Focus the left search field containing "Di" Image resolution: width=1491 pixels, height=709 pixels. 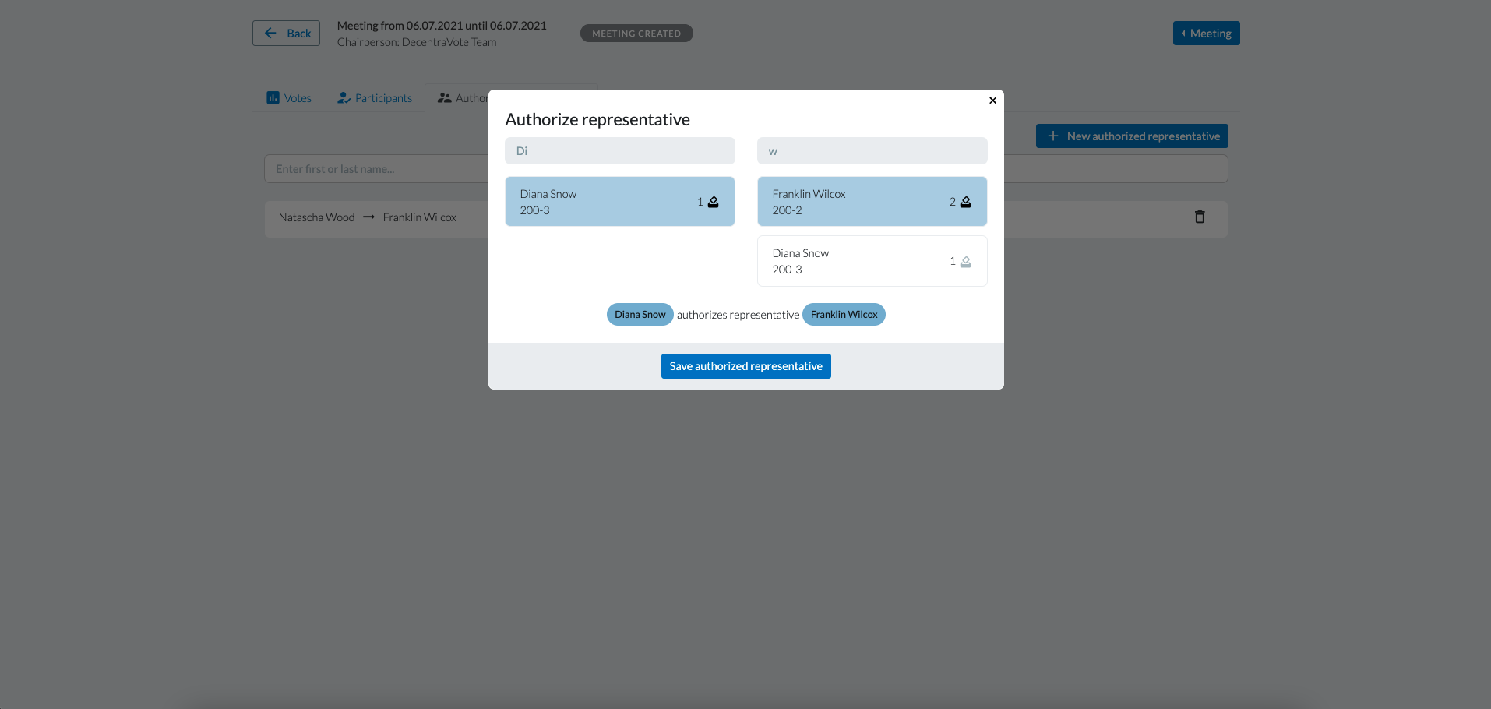click(x=619, y=151)
